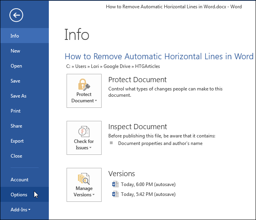Screen dimensions: 256x220
Task: Click the HTGArticles folder path text
Action: tap(148, 66)
